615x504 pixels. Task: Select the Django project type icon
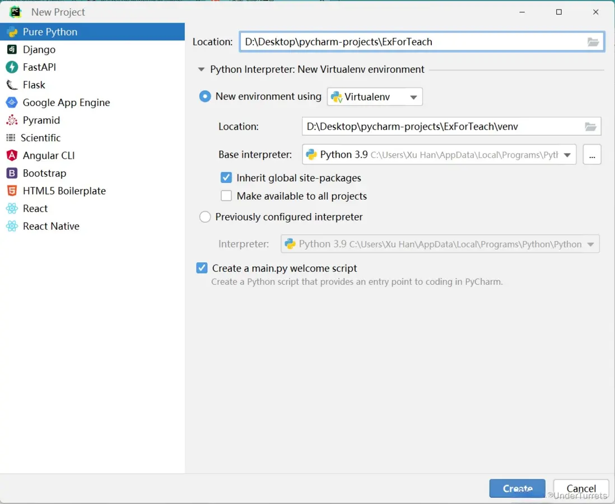tap(12, 49)
